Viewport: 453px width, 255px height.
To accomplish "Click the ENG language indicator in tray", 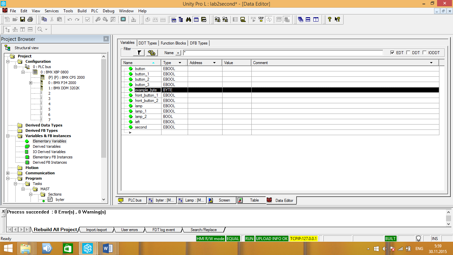I will 419,248.
